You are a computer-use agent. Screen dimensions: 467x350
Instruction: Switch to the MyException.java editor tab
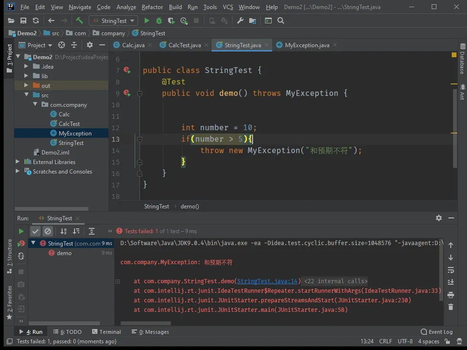click(x=307, y=45)
